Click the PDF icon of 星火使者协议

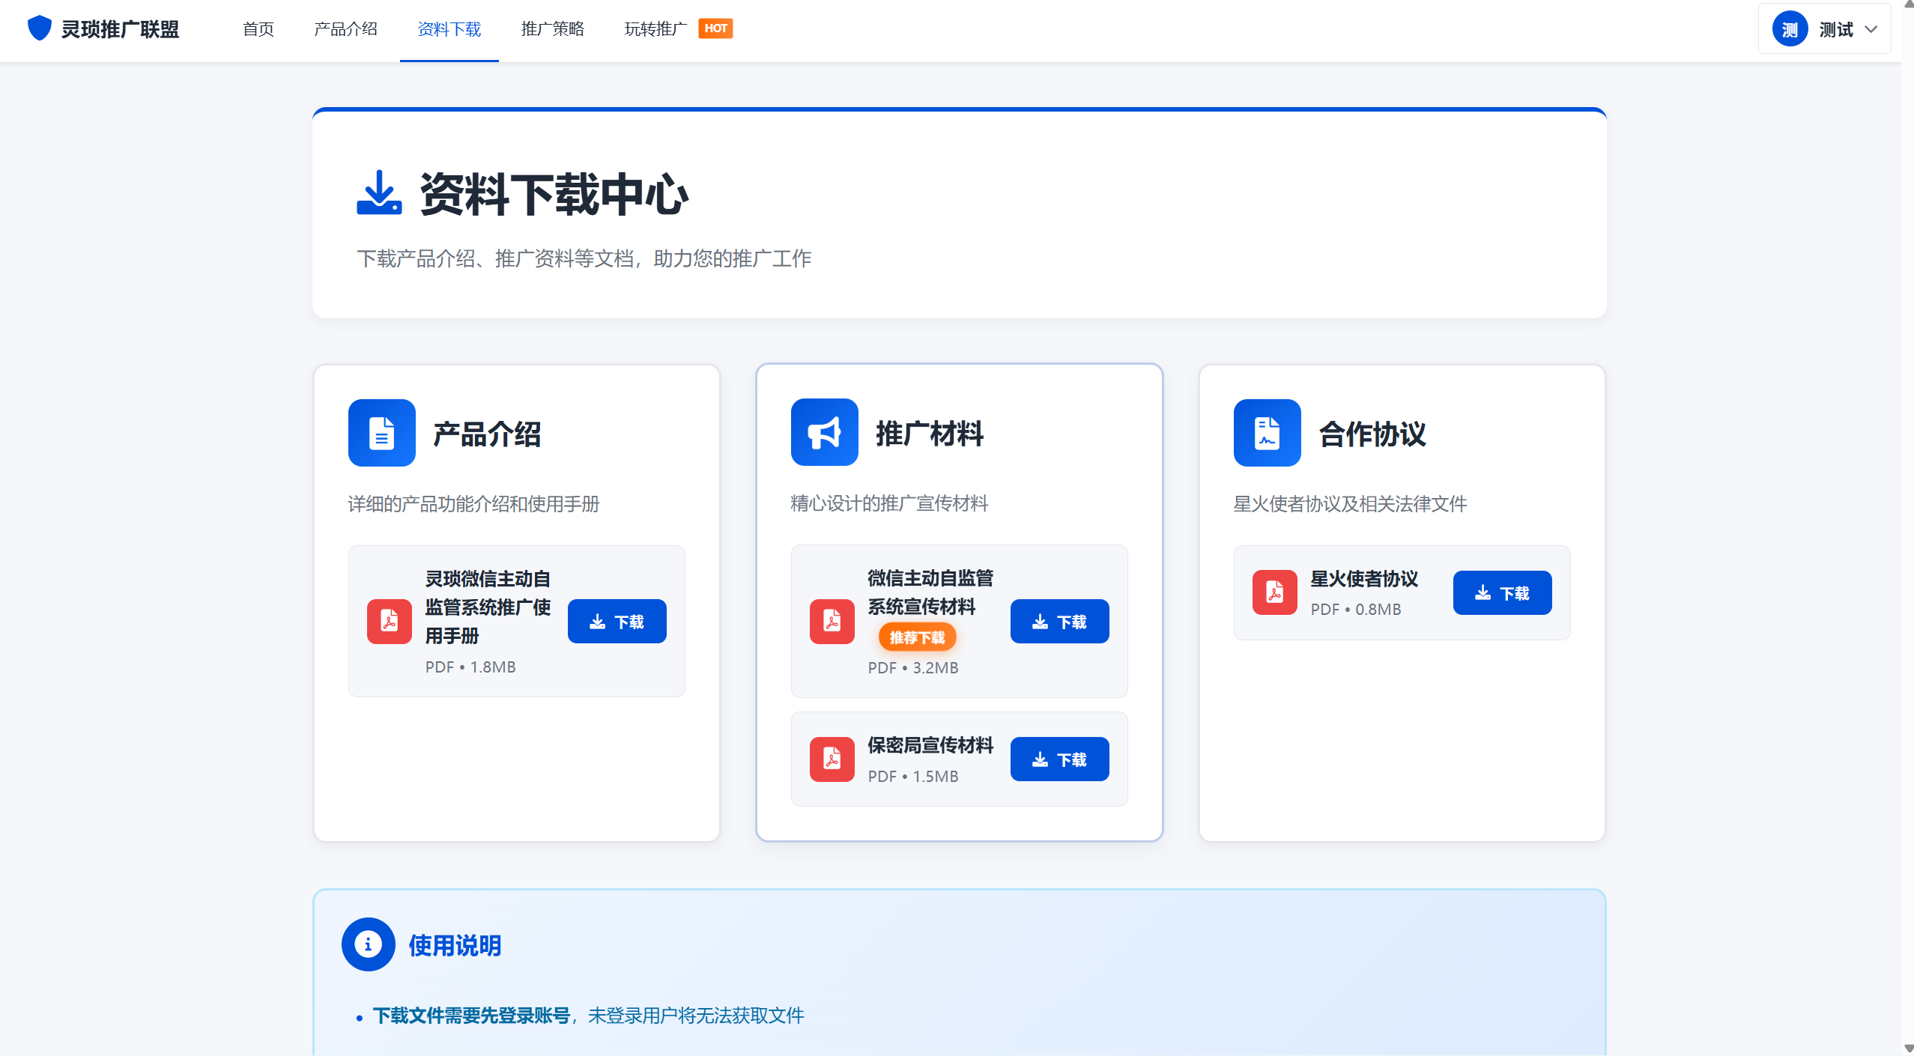(x=1274, y=592)
